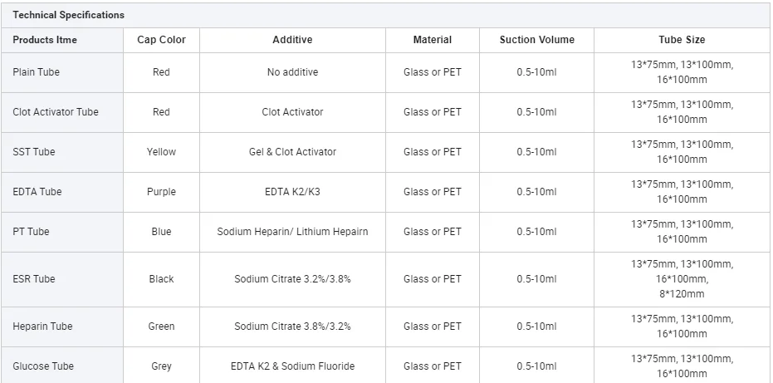Select the Material column header
773x383 pixels.
click(x=433, y=40)
